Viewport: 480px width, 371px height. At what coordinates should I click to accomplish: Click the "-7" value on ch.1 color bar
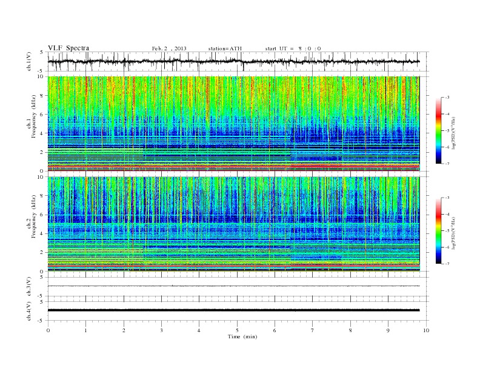coord(447,164)
